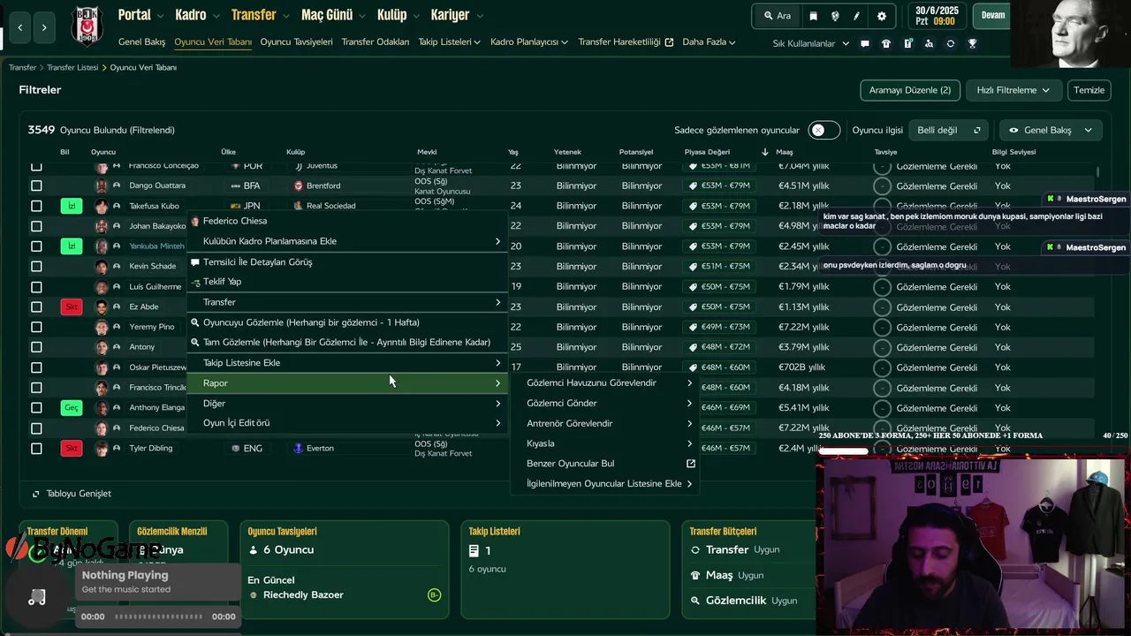
Task: Open the Takip Listeleri submenu dropdown
Action: click(x=449, y=42)
